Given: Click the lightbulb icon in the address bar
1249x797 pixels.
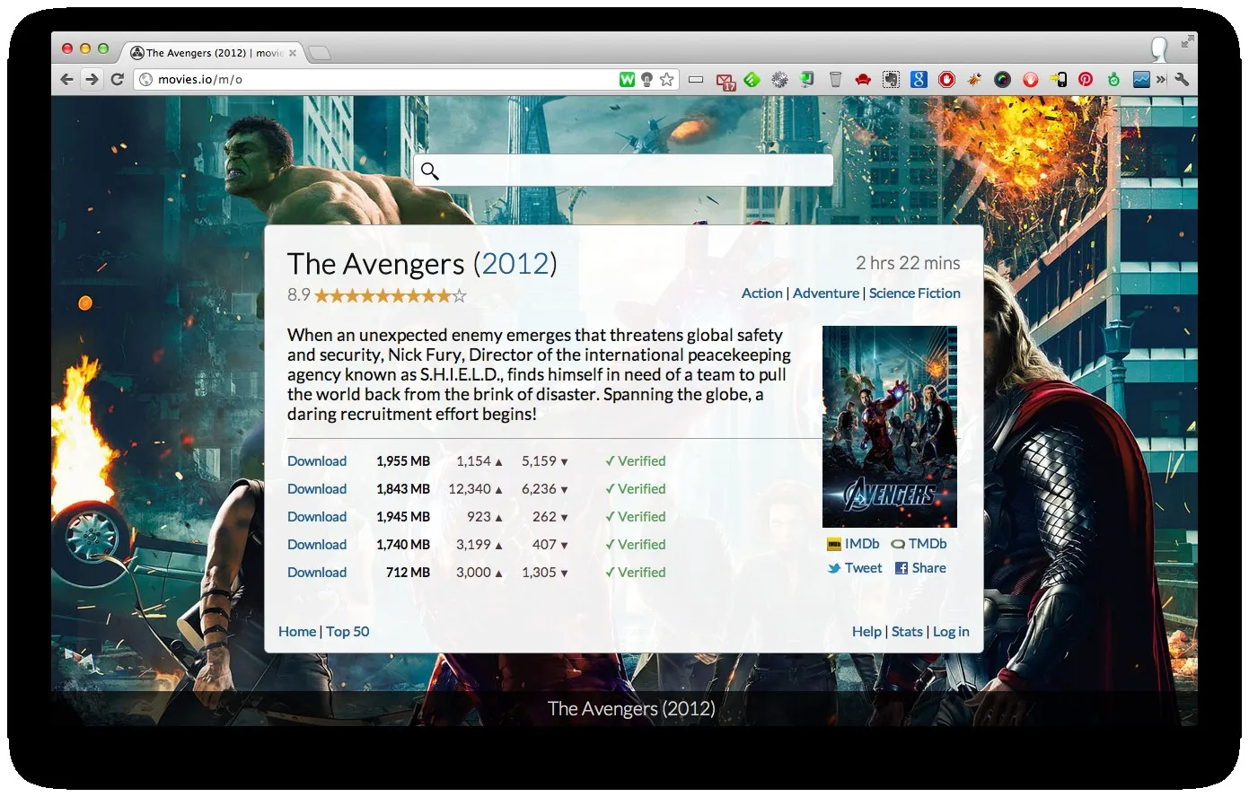Looking at the screenshot, I should (646, 79).
